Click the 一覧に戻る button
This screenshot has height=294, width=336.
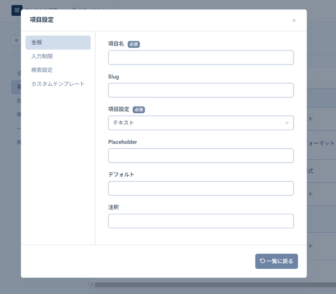(277, 261)
